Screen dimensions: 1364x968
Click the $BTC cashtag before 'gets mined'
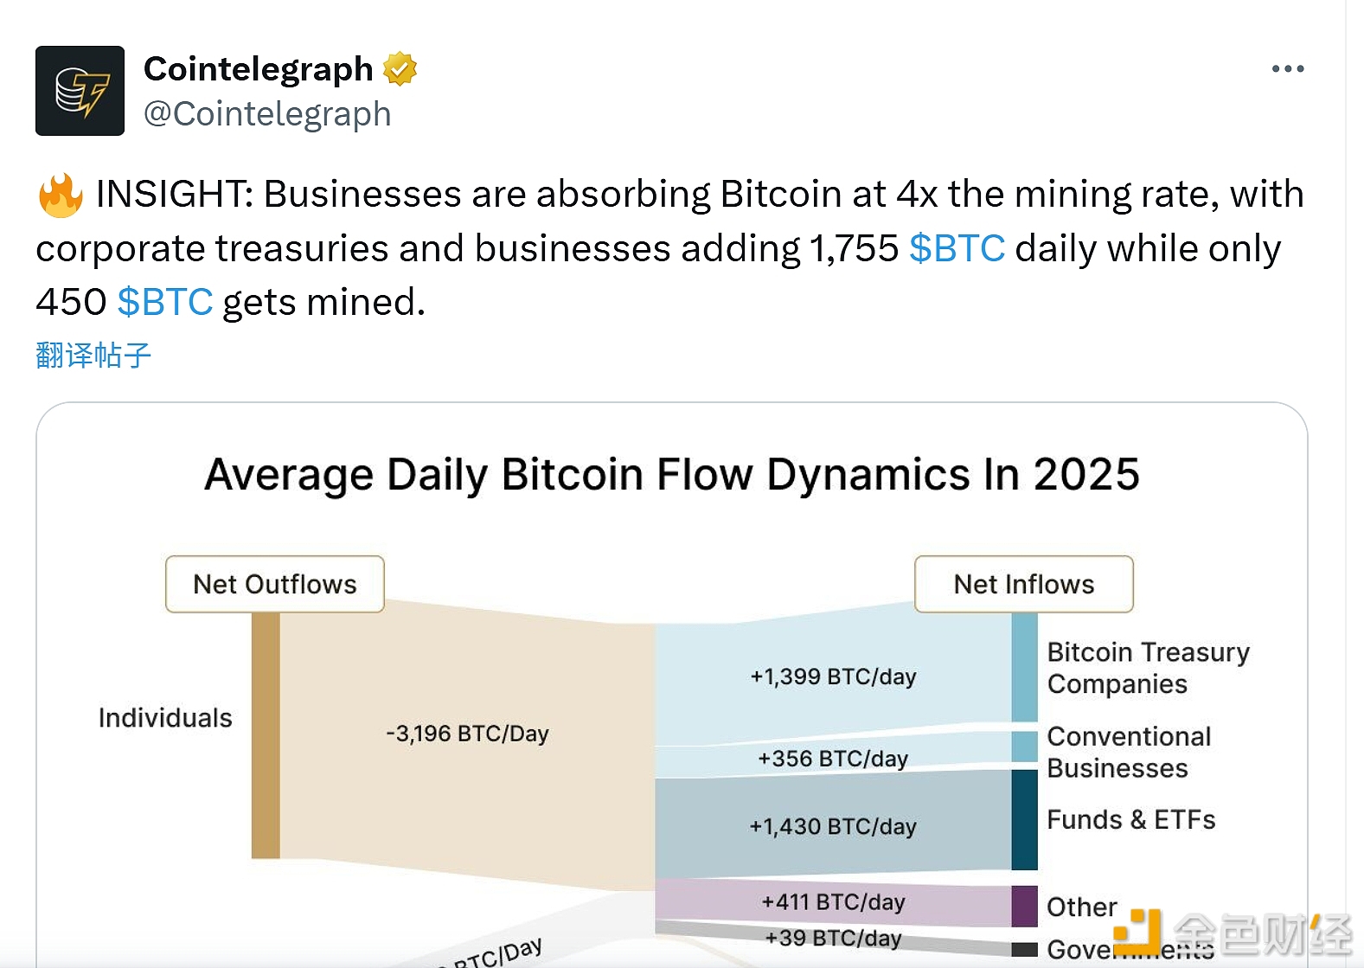[x=164, y=302]
